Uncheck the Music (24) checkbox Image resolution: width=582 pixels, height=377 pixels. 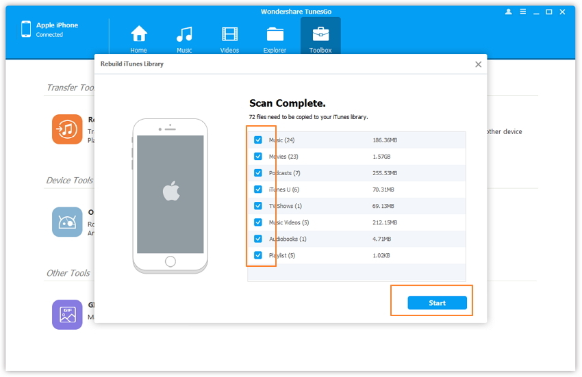258,140
